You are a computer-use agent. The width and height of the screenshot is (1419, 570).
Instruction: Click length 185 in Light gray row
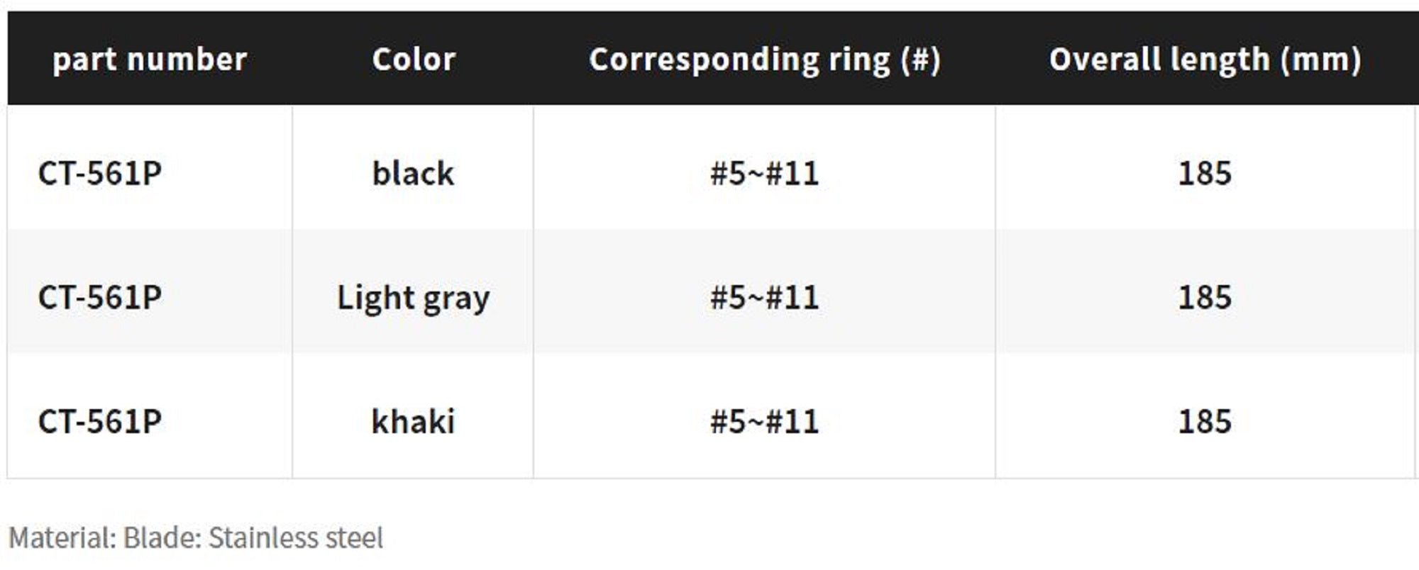[1205, 298]
